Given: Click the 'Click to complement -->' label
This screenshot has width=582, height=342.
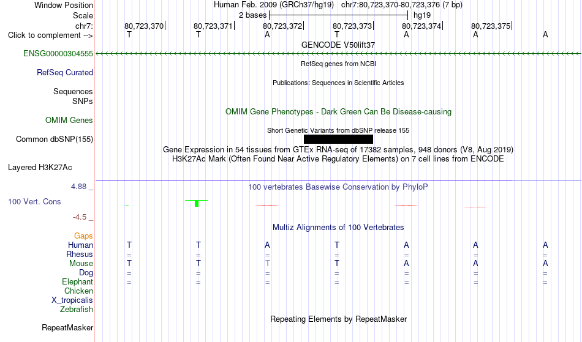Looking at the screenshot, I should 50,35.
